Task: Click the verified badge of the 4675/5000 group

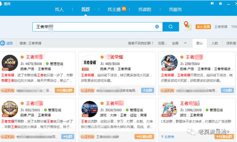Action: 22,57
